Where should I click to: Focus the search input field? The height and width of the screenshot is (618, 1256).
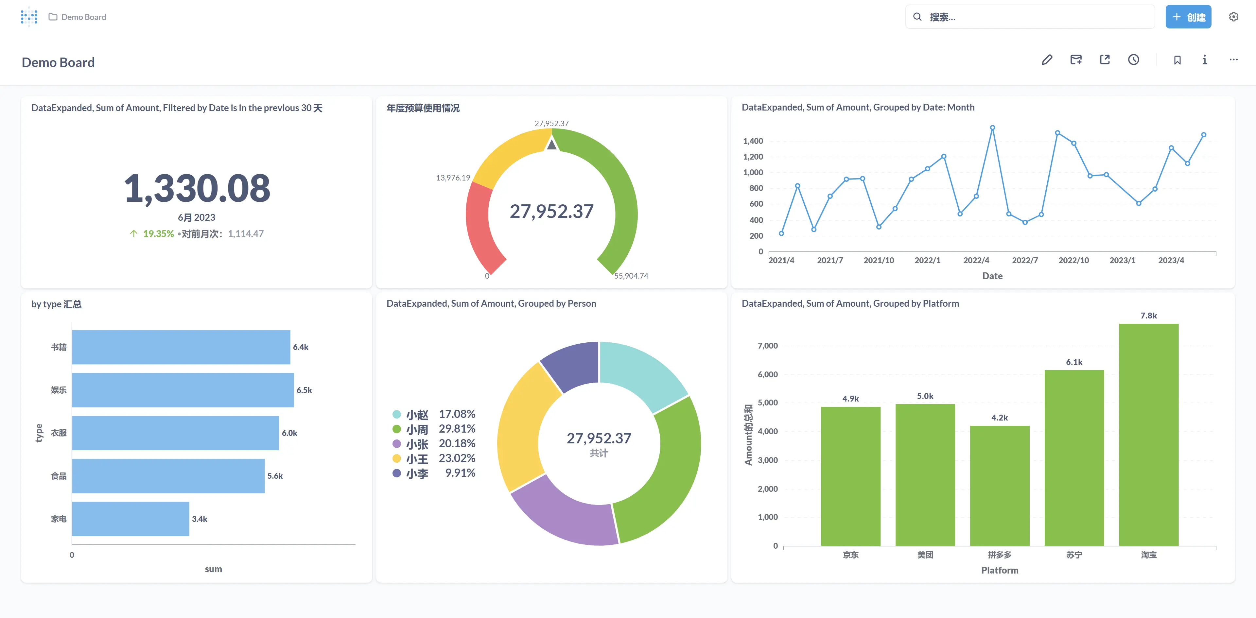1030,17
